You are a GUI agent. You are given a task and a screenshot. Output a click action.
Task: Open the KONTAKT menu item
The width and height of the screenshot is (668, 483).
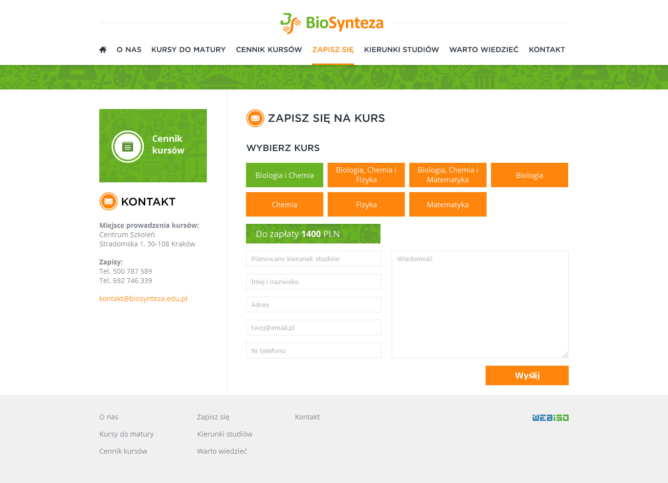tap(547, 49)
